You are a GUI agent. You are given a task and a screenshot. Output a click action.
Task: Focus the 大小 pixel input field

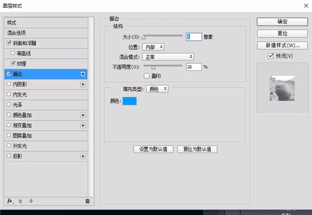(194, 37)
